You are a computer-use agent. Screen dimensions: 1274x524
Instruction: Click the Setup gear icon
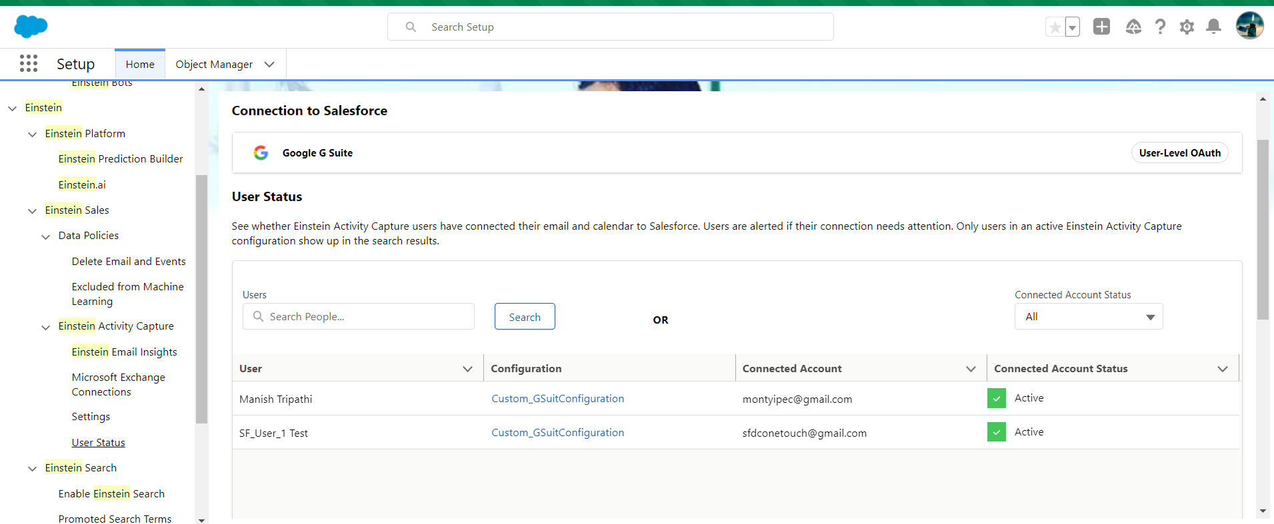(1187, 27)
